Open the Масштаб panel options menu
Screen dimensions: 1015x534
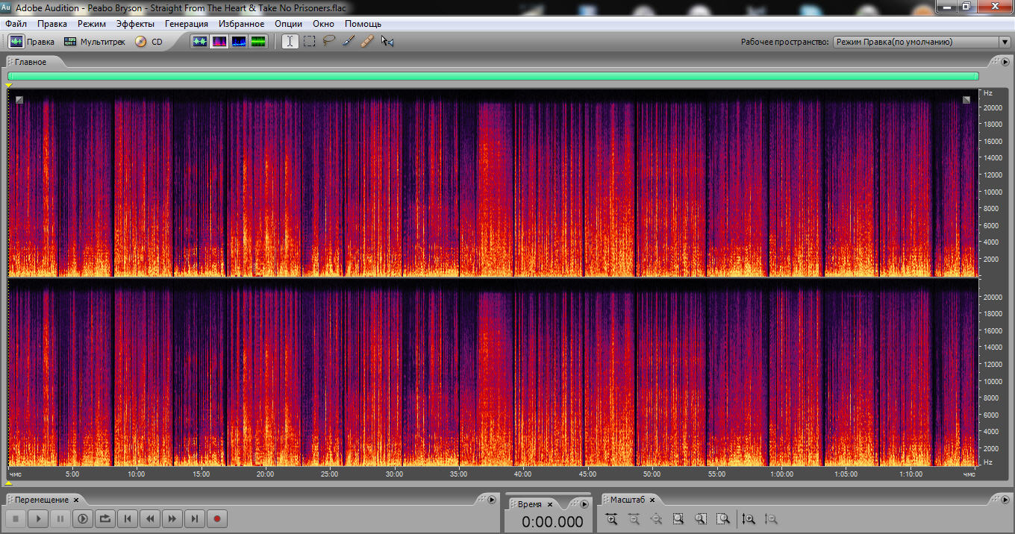point(1005,500)
